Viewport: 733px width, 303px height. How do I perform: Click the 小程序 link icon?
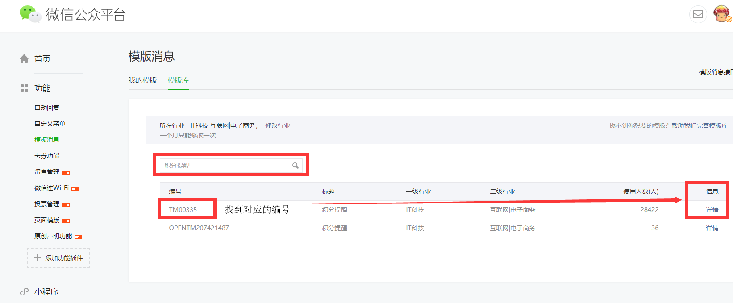coord(24,292)
